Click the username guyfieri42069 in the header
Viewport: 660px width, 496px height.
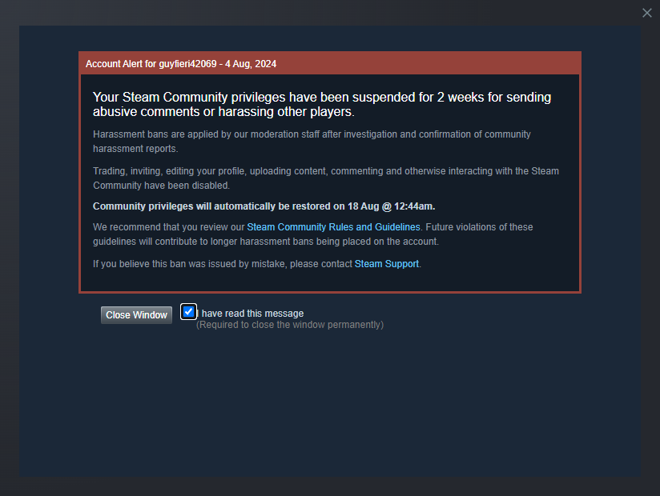[187, 64]
